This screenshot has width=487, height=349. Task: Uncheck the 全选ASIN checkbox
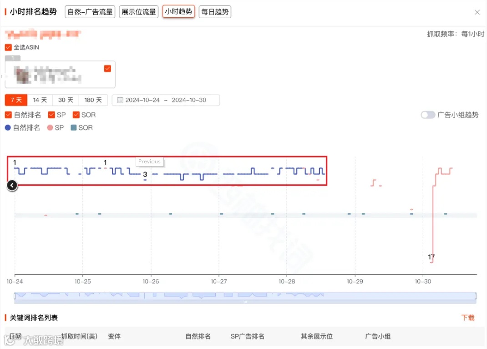7,47
